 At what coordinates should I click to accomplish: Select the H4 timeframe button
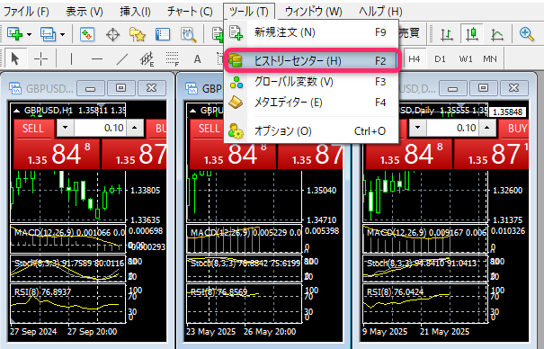click(414, 59)
